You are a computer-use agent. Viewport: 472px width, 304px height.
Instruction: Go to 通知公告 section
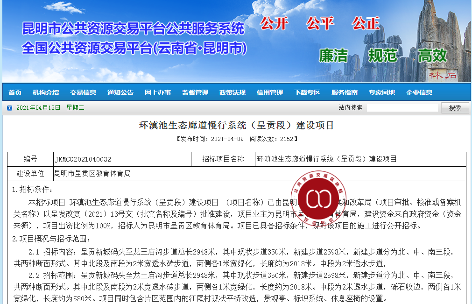[x=120, y=92]
